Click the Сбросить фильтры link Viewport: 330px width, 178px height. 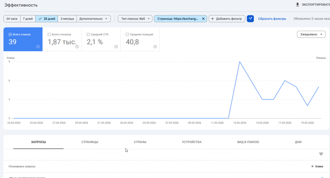pyautogui.click(x=272, y=19)
